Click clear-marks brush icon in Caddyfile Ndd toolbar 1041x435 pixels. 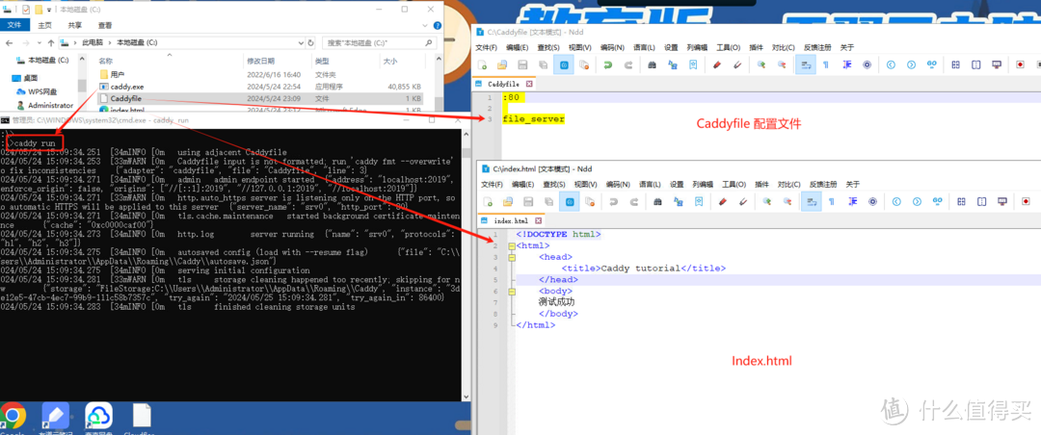(736, 65)
